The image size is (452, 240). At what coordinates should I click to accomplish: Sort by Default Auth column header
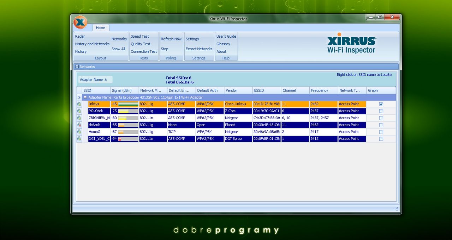pos(210,90)
